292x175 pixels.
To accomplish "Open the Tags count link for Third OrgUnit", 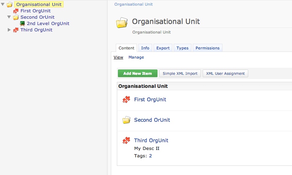I will pos(150,156).
